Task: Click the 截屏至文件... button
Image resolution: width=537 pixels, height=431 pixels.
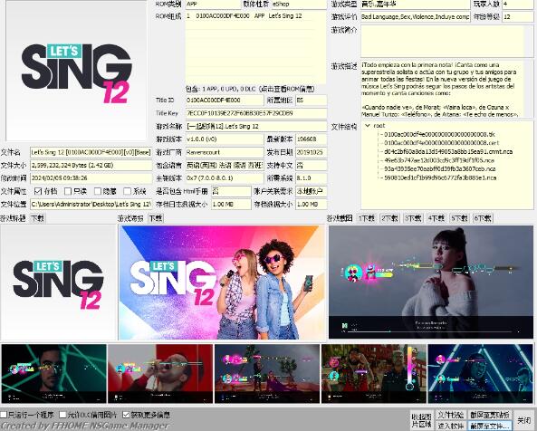Action: click(490, 426)
